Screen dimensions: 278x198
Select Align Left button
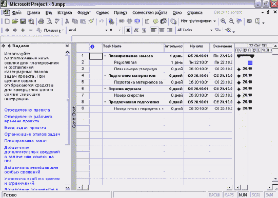point(153,30)
